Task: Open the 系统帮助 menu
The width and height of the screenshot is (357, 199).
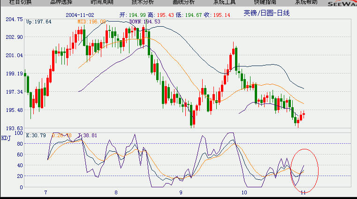Action: point(306,2)
